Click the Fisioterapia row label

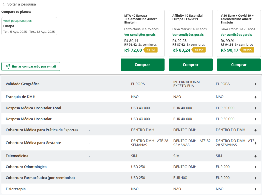tap(16, 189)
